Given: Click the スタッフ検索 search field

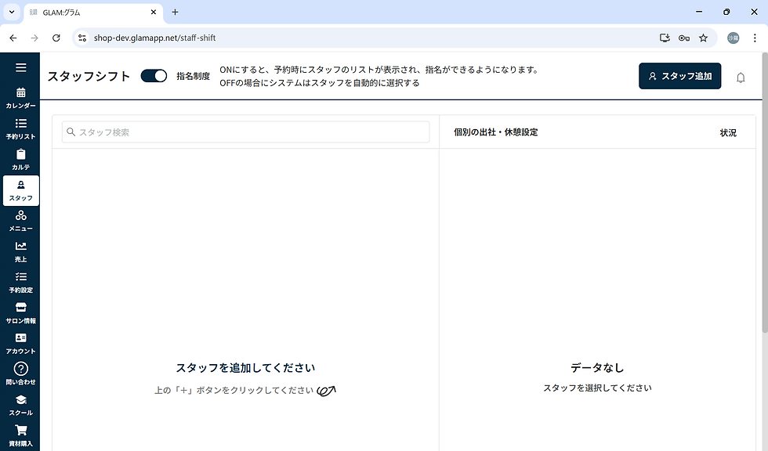Looking at the screenshot, I should click(x=245, y=132).
